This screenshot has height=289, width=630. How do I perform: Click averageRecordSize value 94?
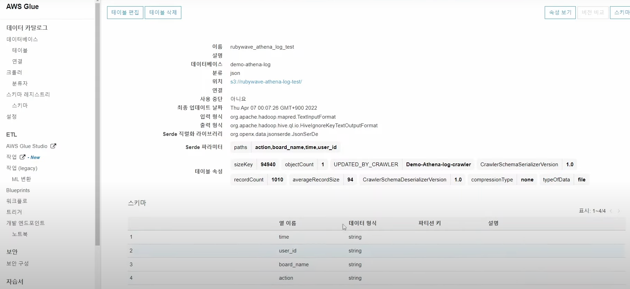click(x=350, y=180)
